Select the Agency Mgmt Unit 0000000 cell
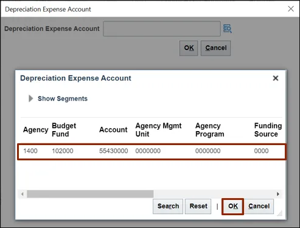The width and height of the screenshot is (300, 228). [148, 151]
